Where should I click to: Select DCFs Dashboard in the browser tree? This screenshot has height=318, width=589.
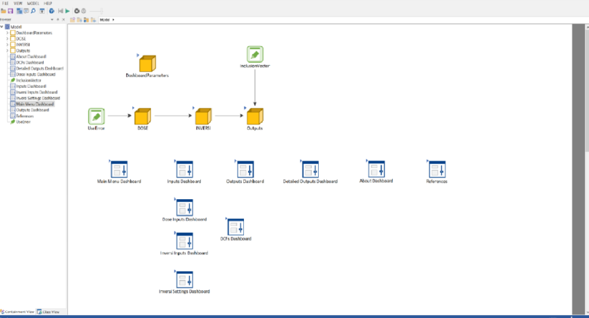coord(30,62)
